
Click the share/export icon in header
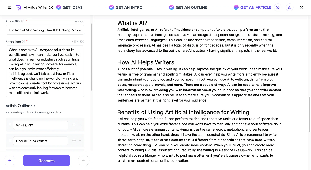coord(290,7)
